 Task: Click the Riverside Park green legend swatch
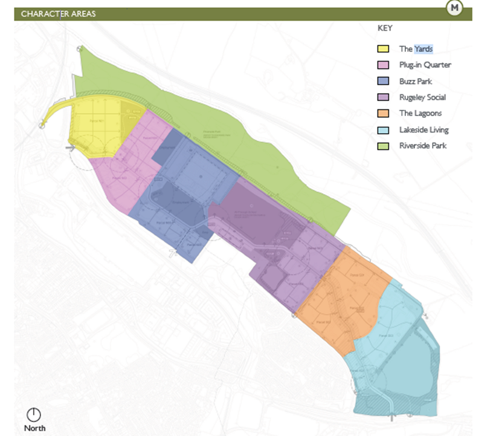coord(383,146)
